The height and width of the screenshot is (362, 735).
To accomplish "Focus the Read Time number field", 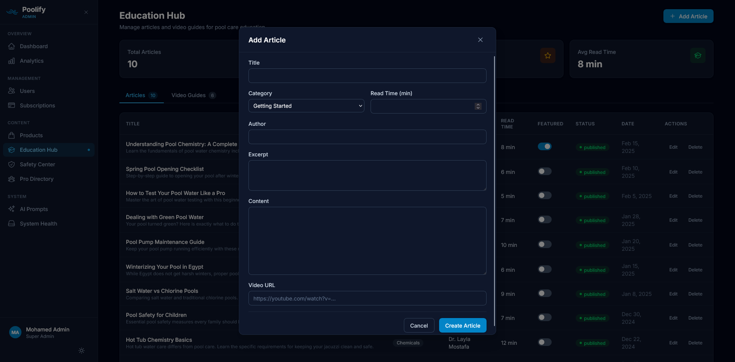I will click(428, 106).
